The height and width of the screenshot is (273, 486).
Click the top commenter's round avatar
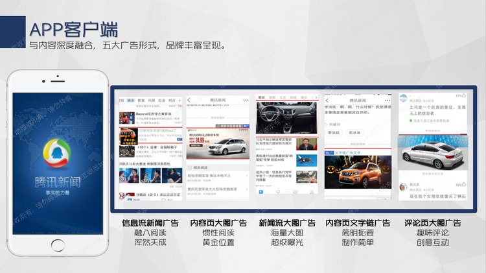403,99
